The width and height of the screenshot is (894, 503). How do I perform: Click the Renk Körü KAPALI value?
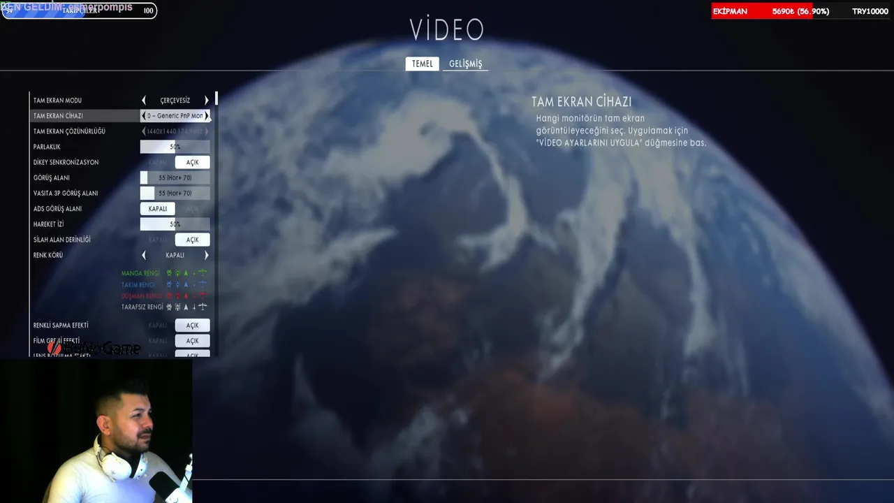click(x=175, y=255)
